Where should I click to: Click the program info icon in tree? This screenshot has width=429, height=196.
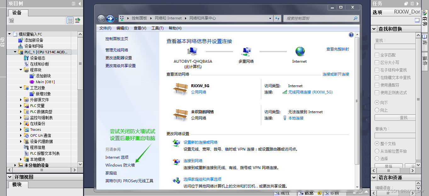click(x=26, y=147)
